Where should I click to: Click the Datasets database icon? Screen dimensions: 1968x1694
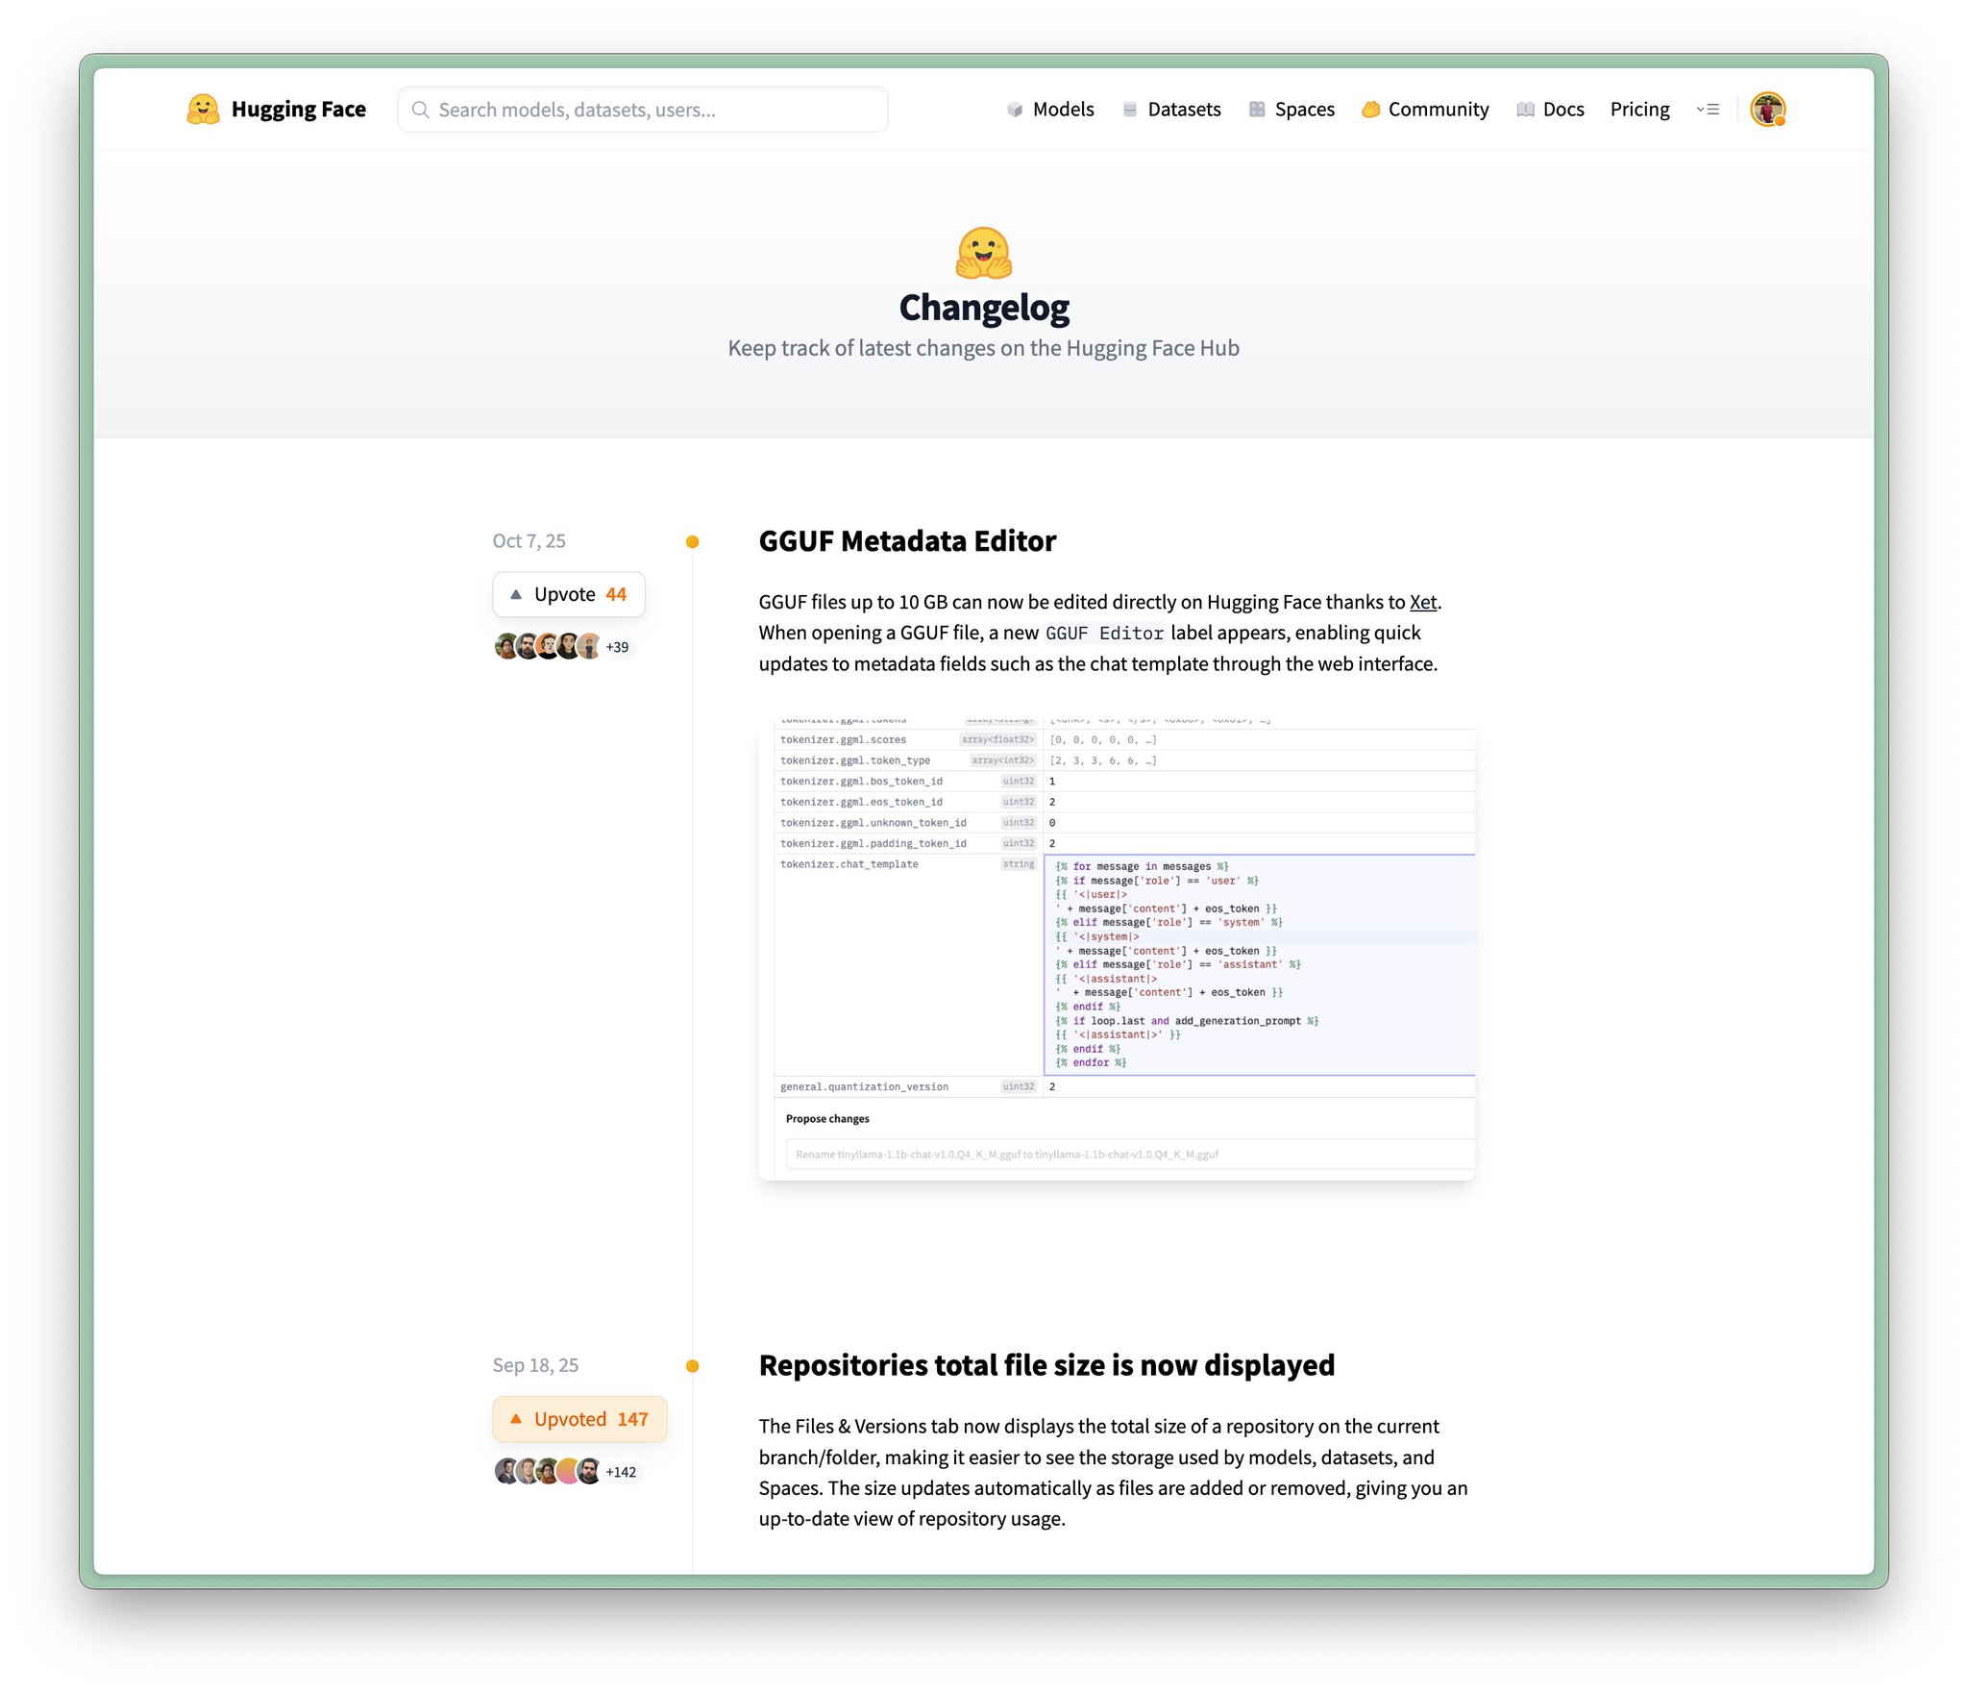(x=1130, y=110)
